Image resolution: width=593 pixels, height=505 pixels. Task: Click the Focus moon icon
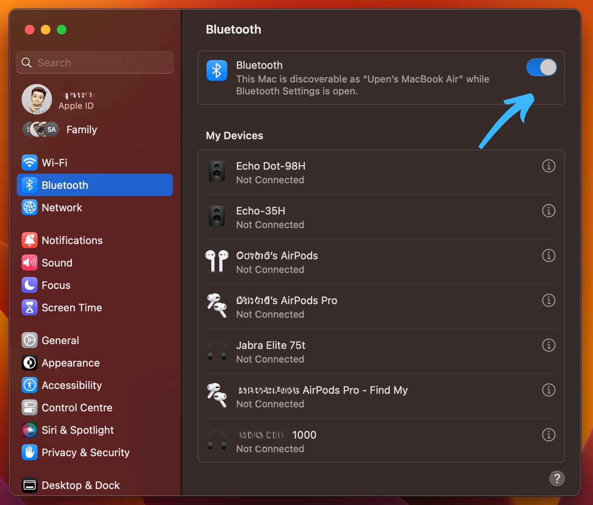click(x=30, y=285)
